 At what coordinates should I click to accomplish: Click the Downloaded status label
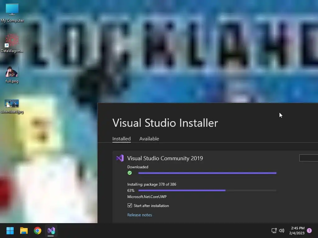coord(138,167)
